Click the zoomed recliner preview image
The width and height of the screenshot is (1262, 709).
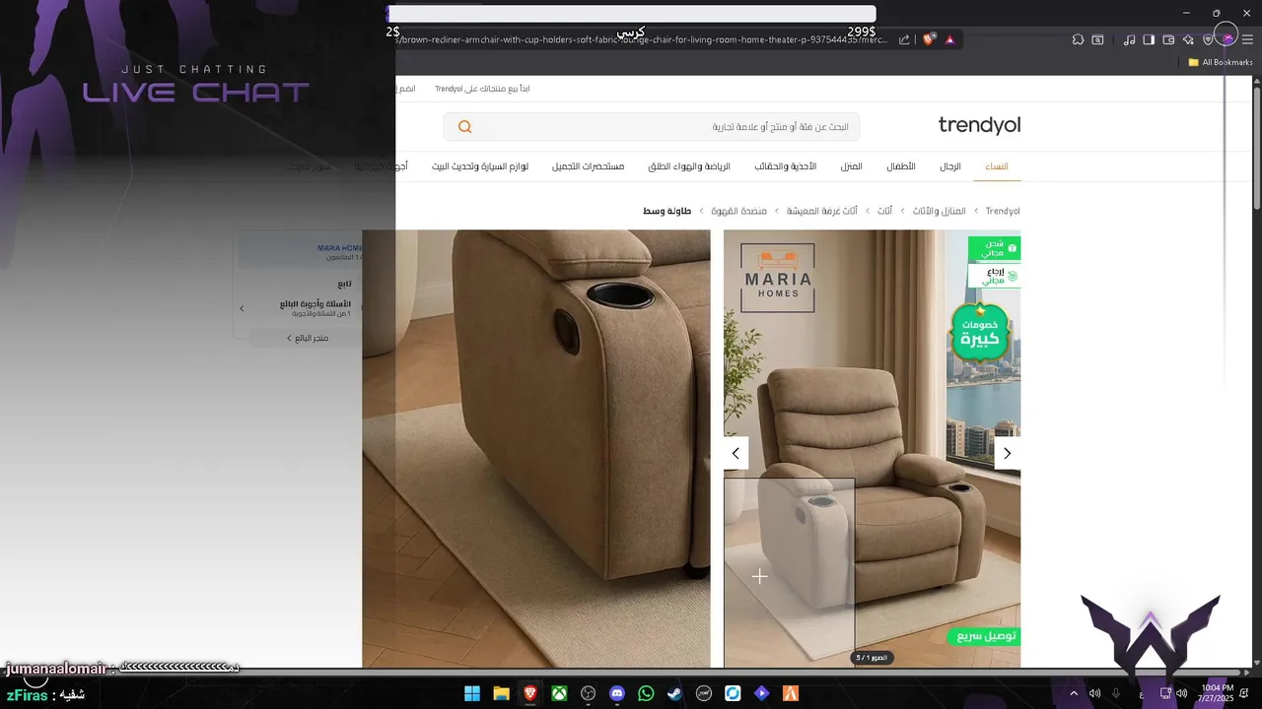point(535,449)
